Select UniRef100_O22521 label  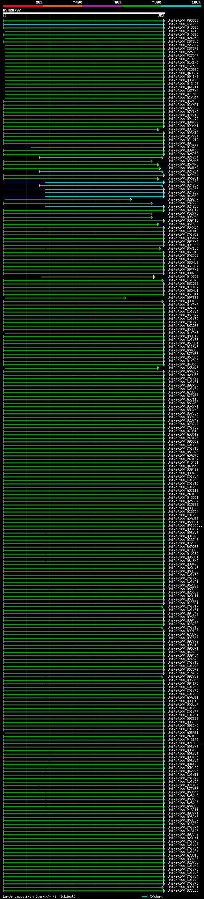point(183,603)
